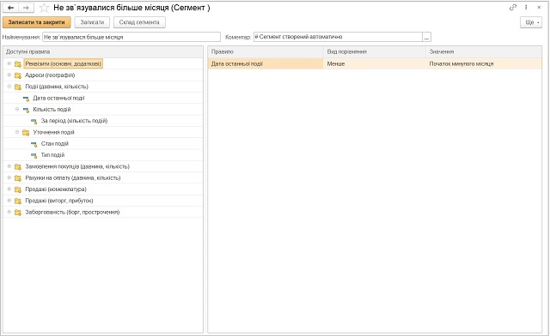Expand the Замовлення покупців node

coord(9,166)
